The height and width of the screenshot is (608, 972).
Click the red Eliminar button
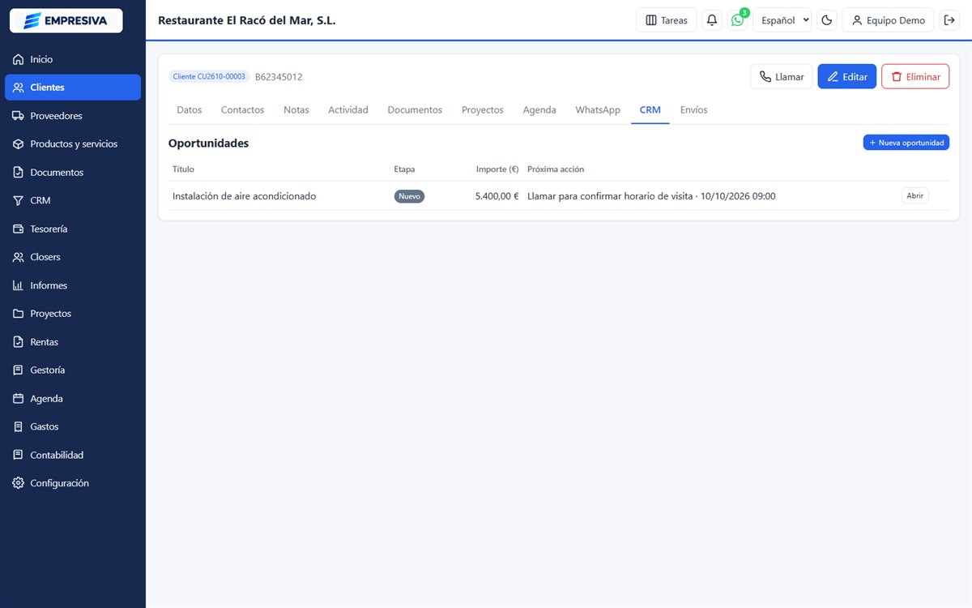(915, 77)
